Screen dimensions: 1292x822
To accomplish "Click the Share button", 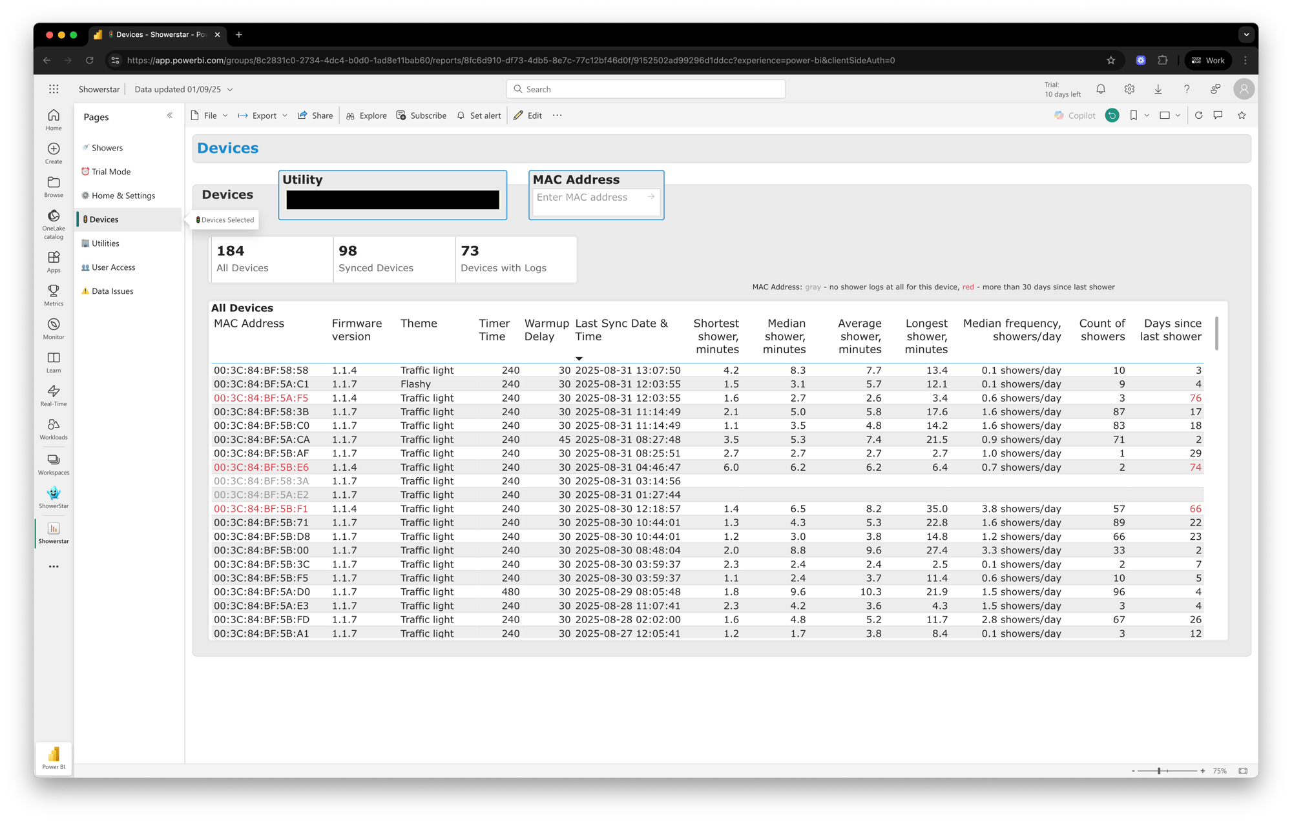I will [x=315, y=116].
